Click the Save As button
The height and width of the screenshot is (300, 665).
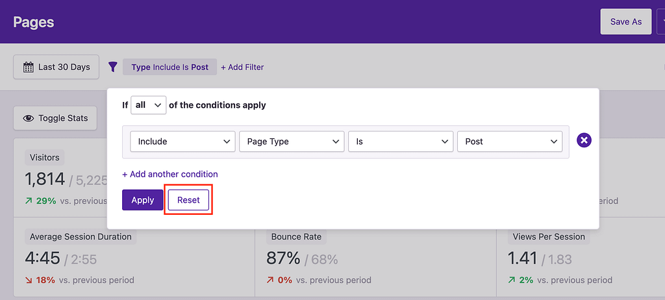pos(625,21)
